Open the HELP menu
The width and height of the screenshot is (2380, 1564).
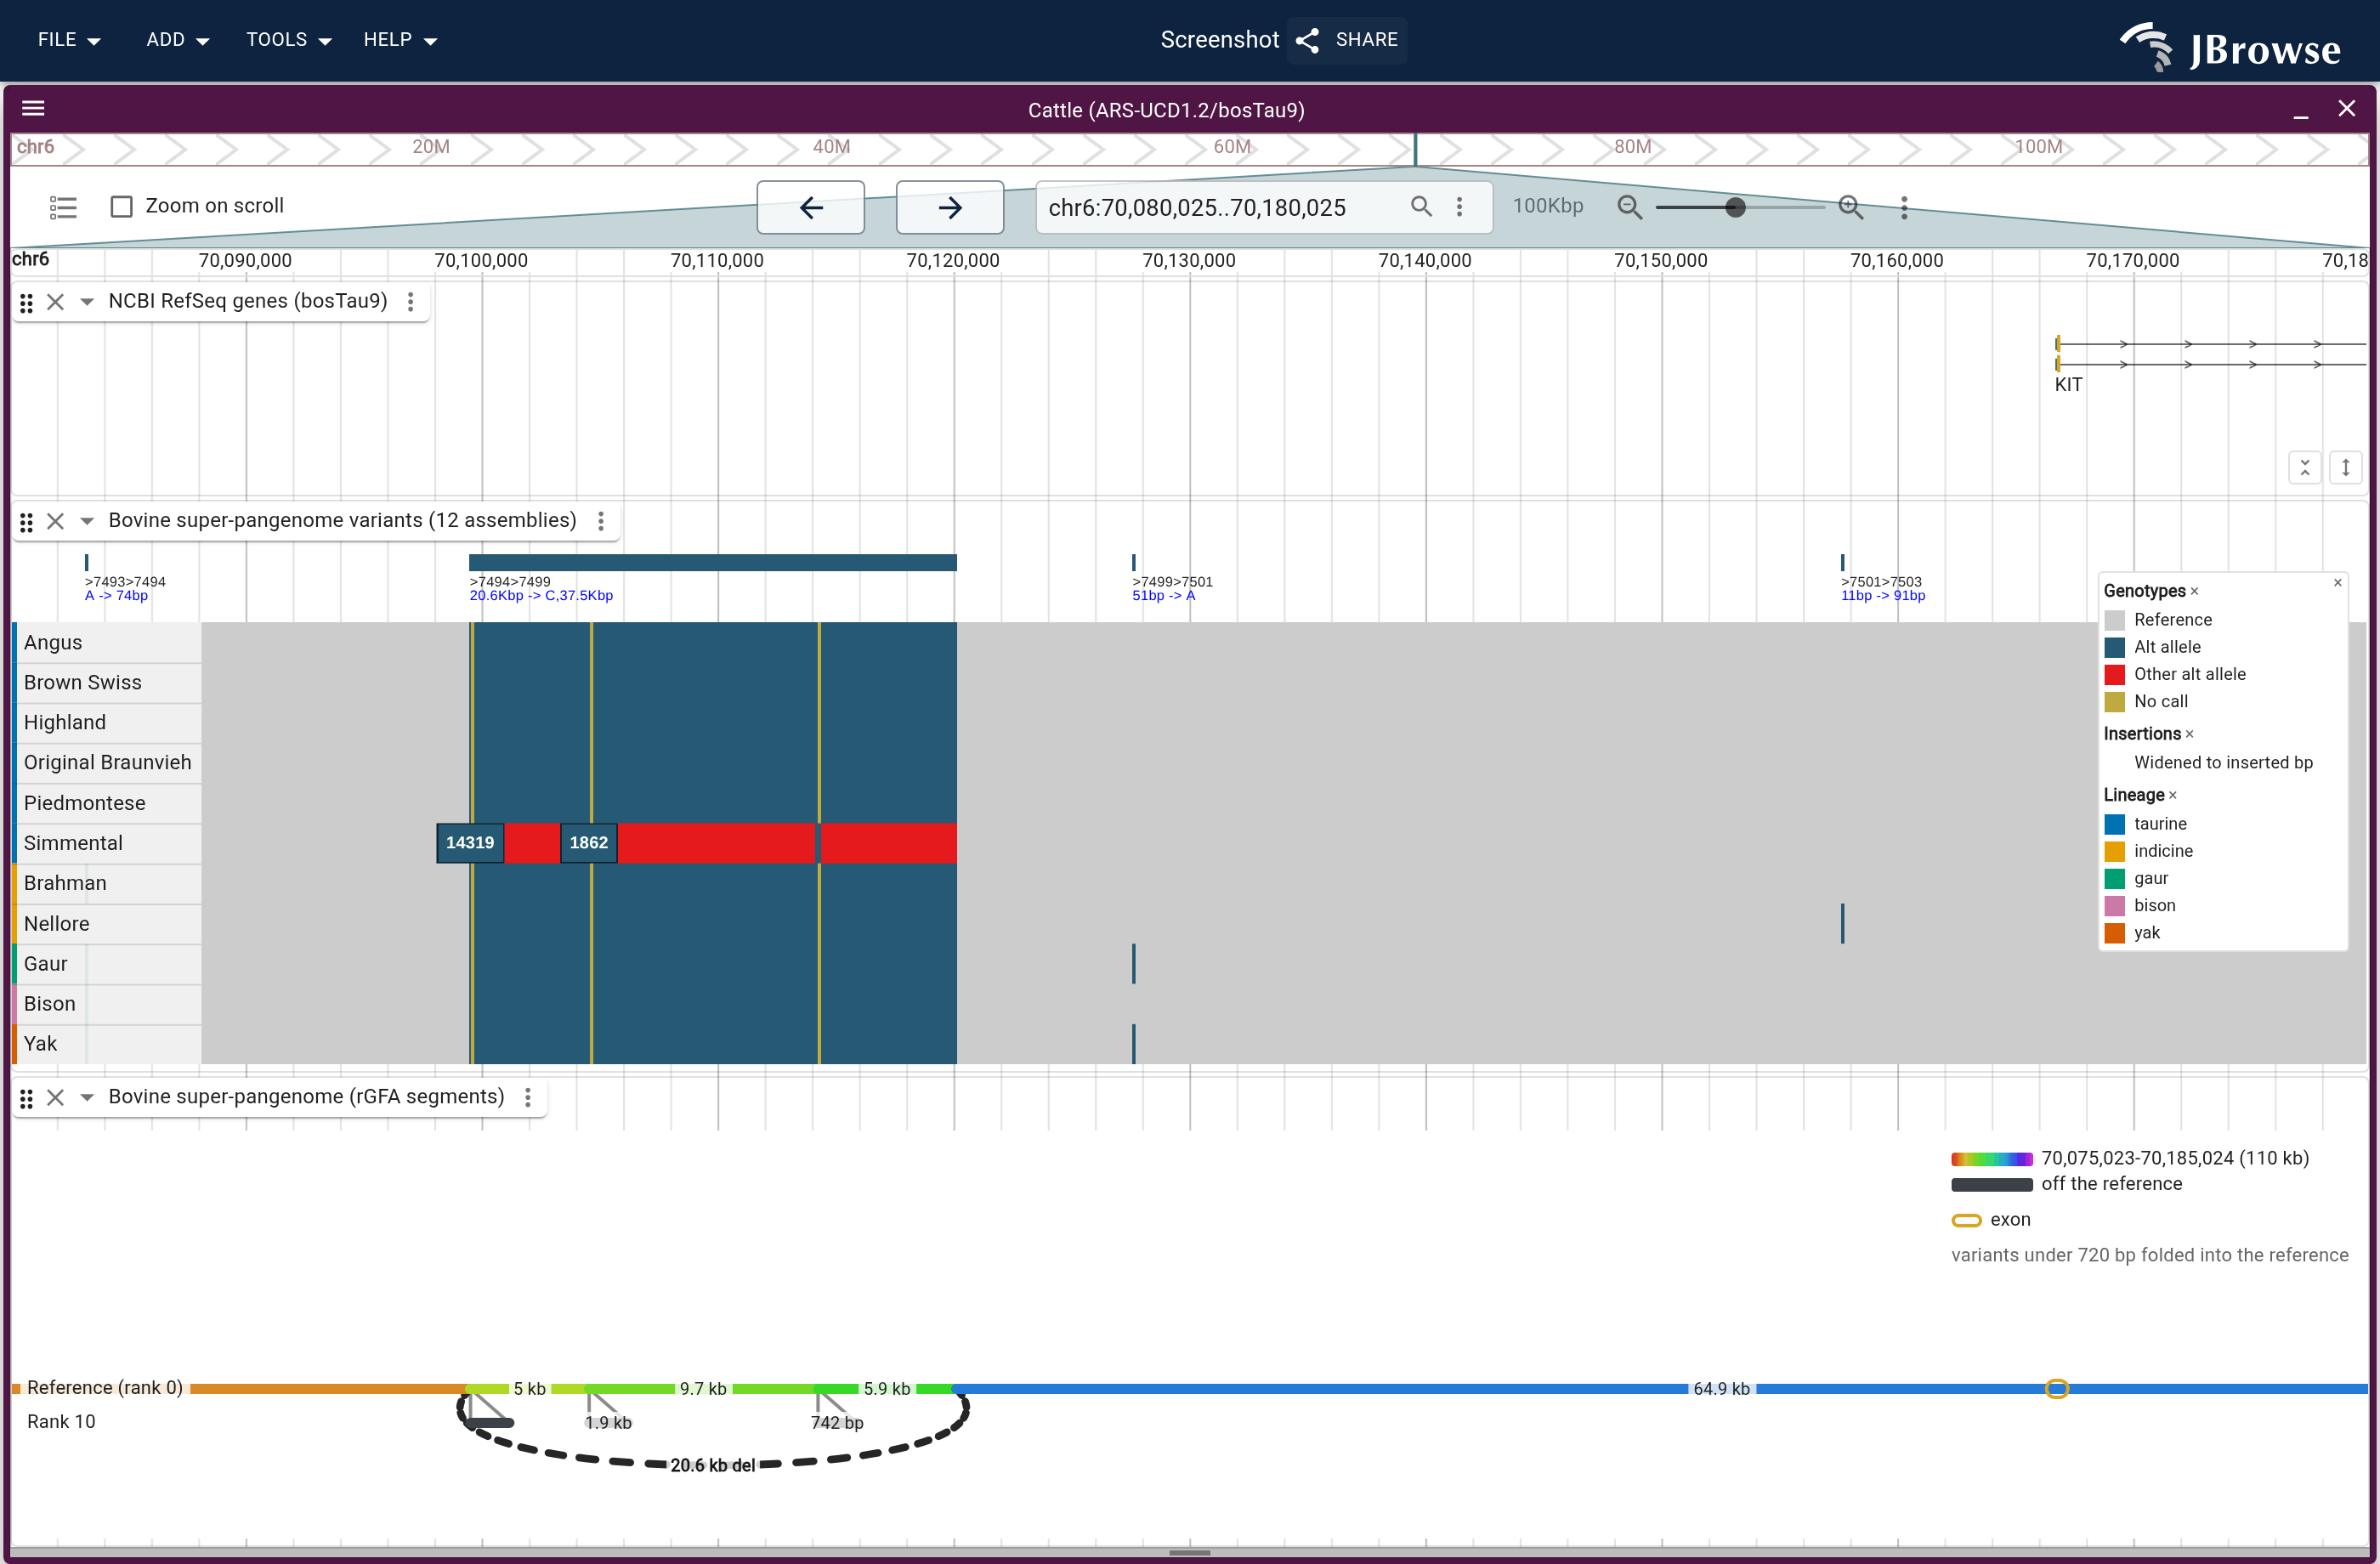pyautogui.click(x=400, y=40)
